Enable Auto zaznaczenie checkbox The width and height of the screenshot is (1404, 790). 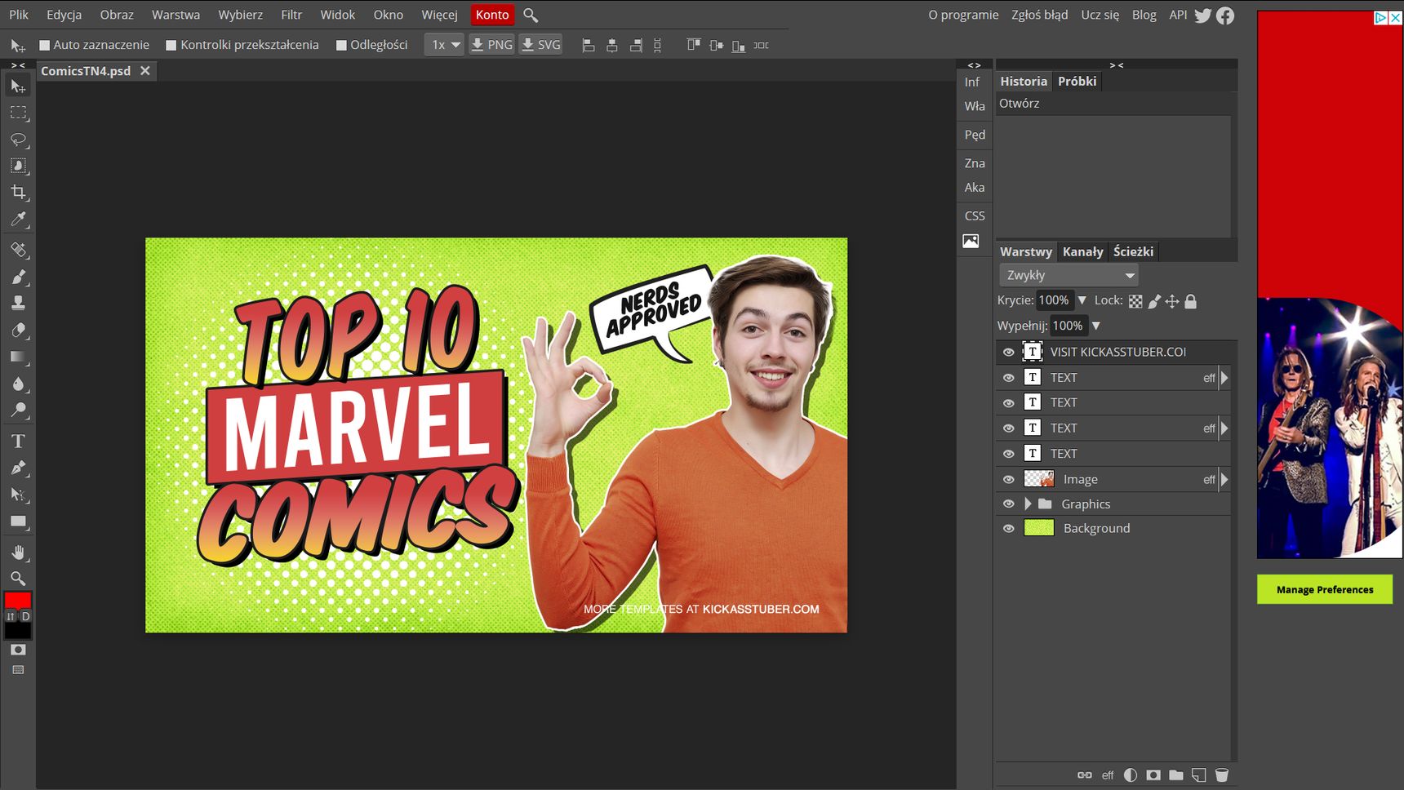45,46
